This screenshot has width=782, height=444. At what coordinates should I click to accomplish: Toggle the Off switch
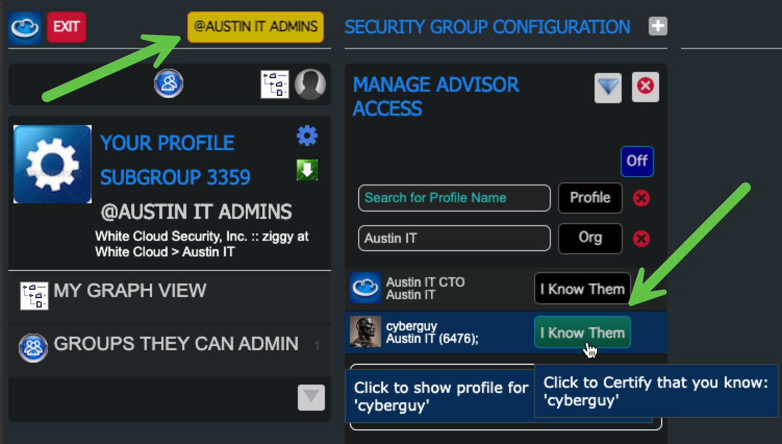637,161
